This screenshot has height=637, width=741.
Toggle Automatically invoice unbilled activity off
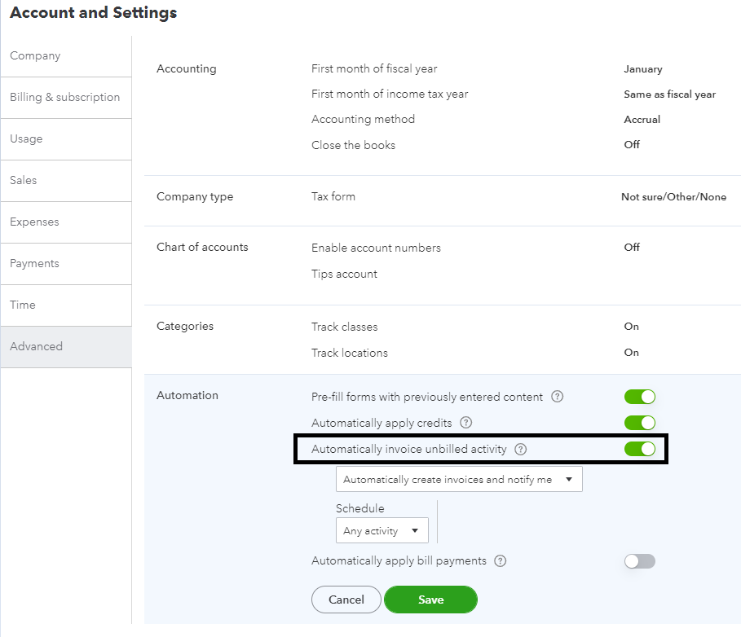[640, 449]
